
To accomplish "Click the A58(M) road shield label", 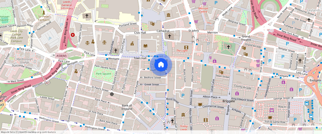I will 62,56.
